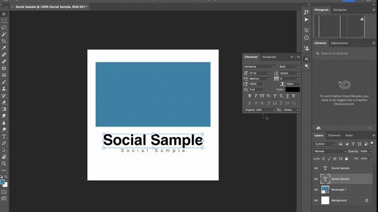The width and height of the screenshot is (378, 212).
Task: Hide the highlighted Social Sample text layer
Action: 316,179
